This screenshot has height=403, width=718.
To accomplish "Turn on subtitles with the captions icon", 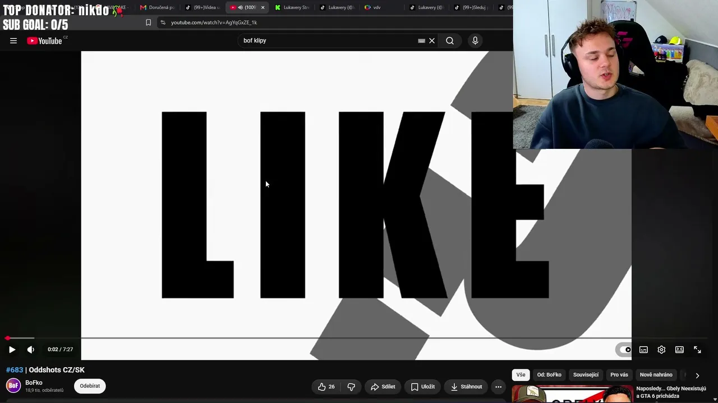I will (643, 350).
